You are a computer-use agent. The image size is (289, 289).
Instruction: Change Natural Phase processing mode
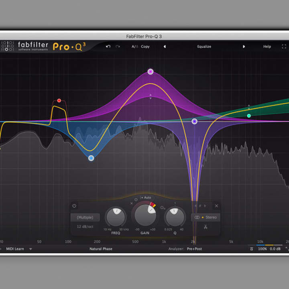pos(101,249)
